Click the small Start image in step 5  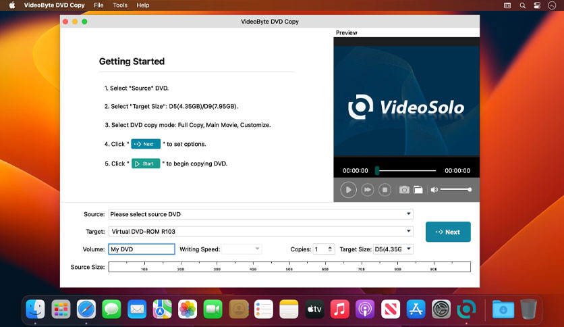(146, 163)
